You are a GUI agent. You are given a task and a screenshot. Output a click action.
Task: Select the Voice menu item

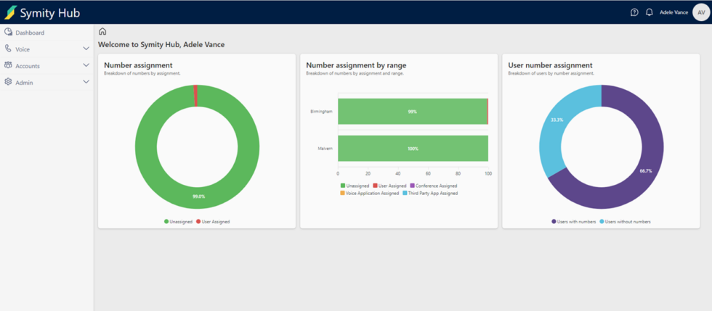tap(46, 49)
